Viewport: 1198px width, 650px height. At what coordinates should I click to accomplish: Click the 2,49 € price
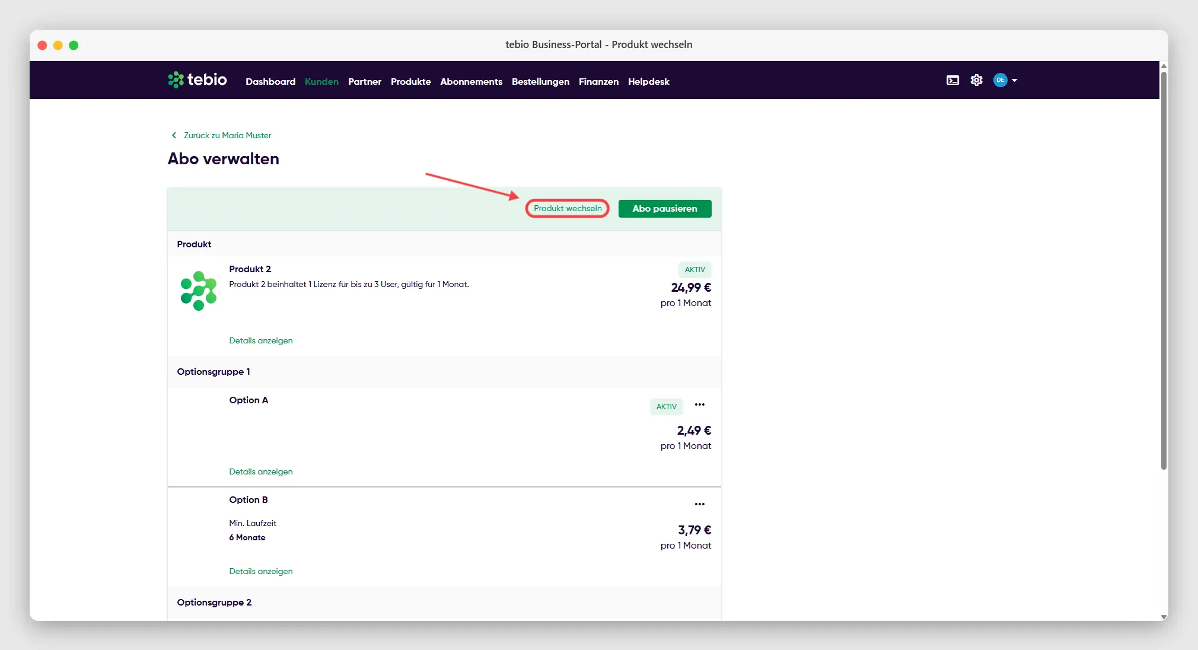[694, 431]
